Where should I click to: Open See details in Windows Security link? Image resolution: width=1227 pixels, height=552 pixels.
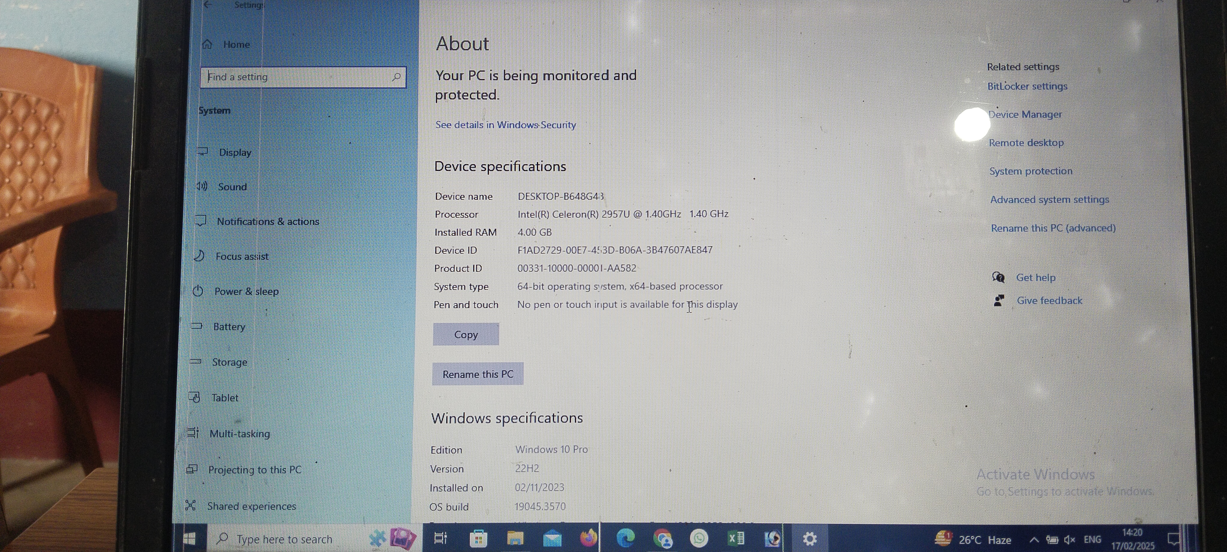tap(505, 125)
